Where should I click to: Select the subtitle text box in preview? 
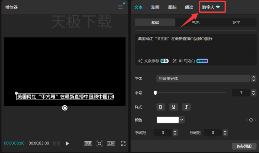pyautogui.click(x=65, y=96)
